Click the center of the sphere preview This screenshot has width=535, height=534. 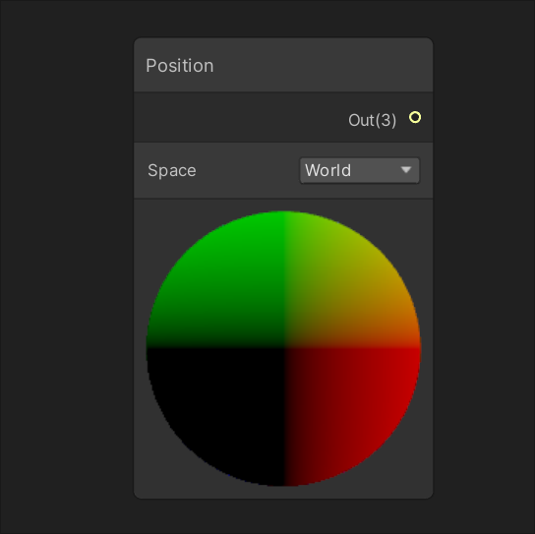284,348
